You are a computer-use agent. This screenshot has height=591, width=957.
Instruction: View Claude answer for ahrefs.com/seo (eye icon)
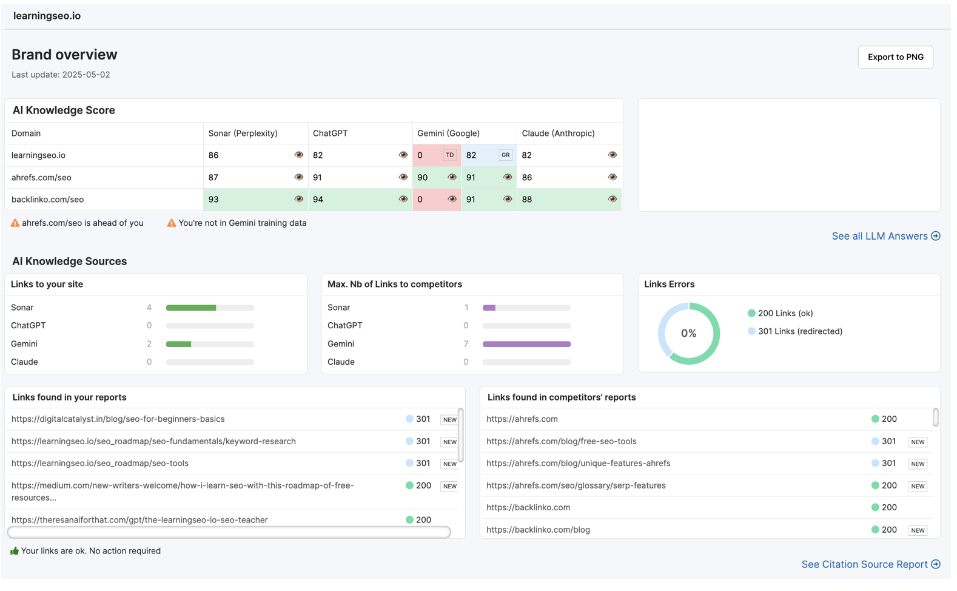(612, 177)
